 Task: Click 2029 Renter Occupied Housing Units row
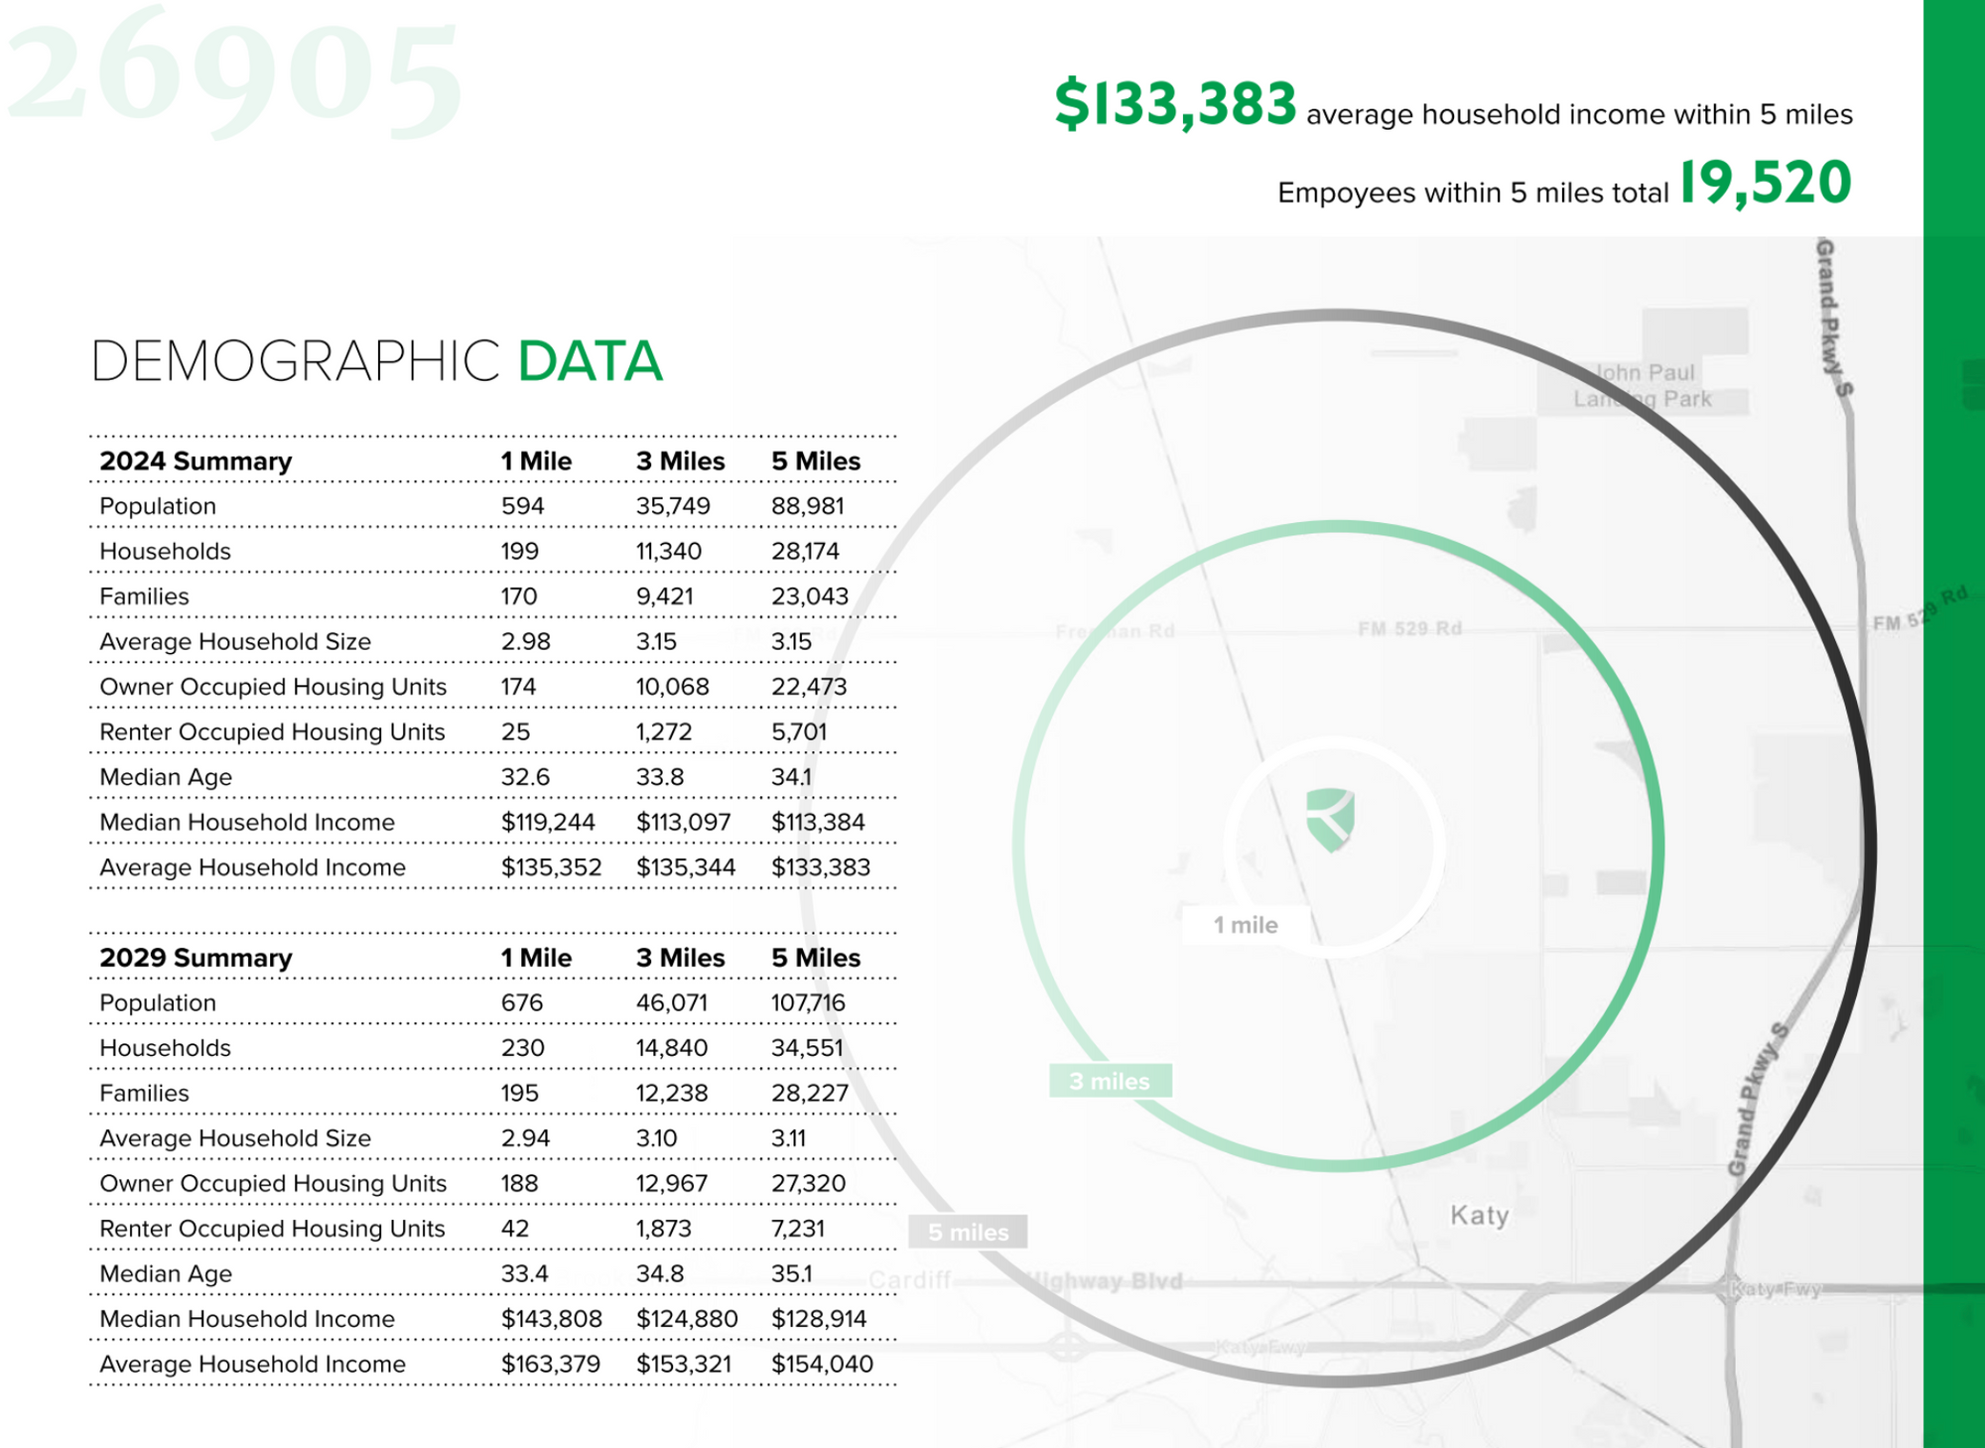[272, 1229]
